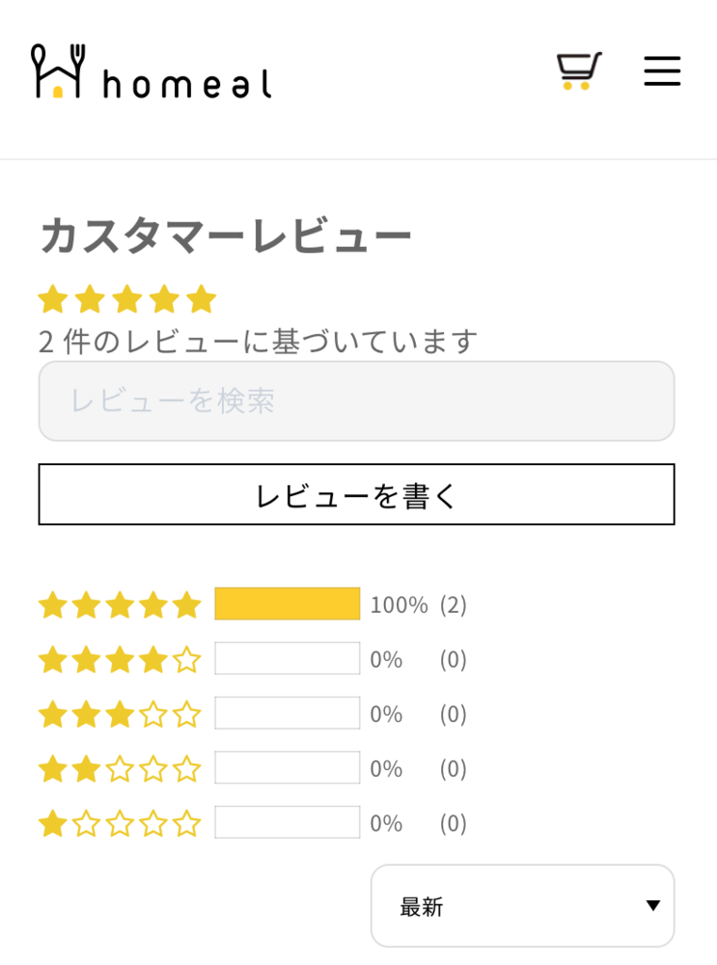Click the レビューを検索 search field
This screenshot has width=717, height=965.
(x=356, y=401)
